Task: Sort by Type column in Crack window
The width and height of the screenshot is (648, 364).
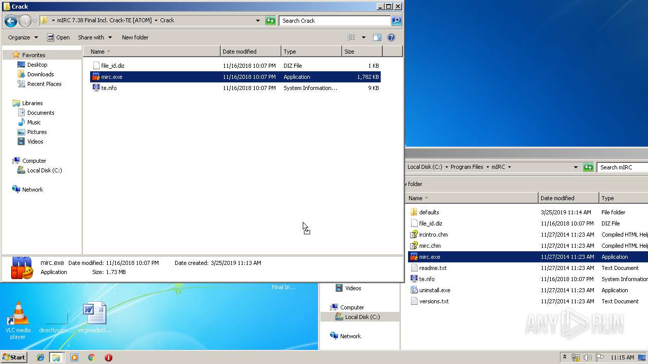Action: pyautogui.click(x=311, y=52)
